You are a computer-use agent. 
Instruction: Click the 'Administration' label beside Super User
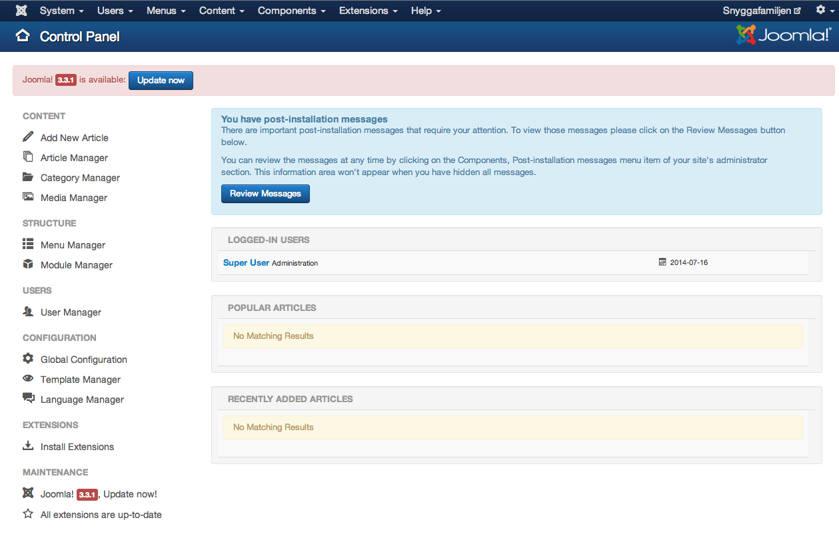pos(295,263)
